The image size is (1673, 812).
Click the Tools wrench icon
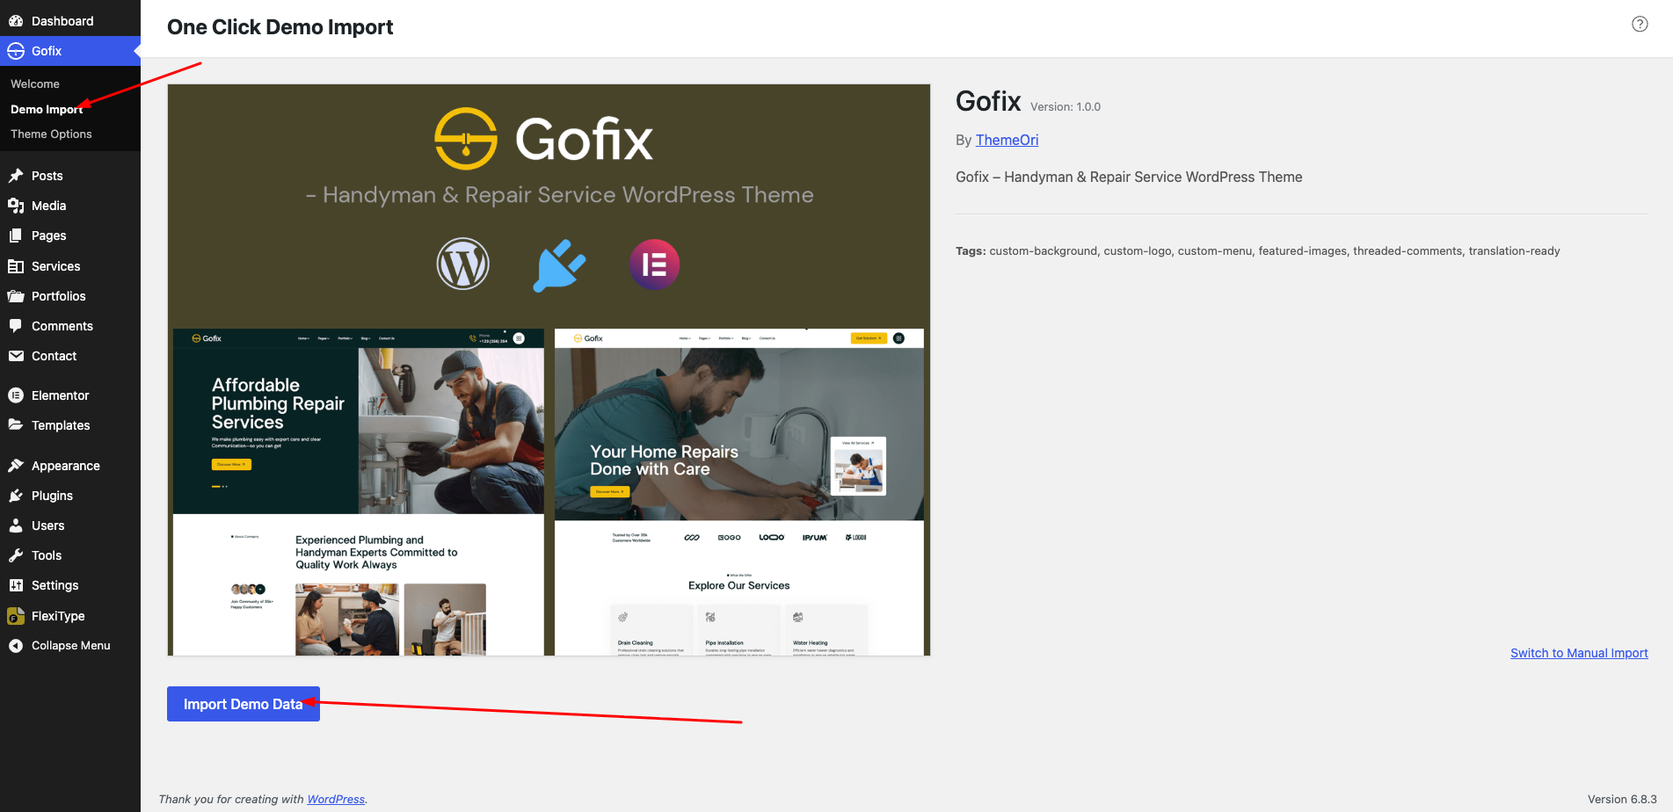[x=16, y=555]
